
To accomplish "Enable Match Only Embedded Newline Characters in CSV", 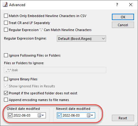I will coord(6,16).
